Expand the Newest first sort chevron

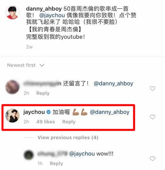pyautogui.click(x=42, y=65)
